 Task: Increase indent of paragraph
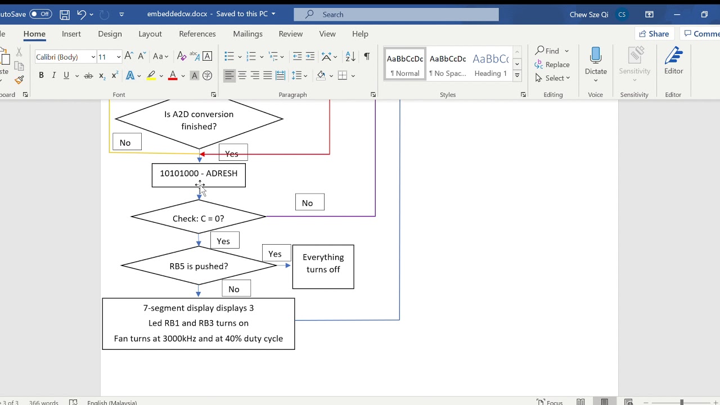point(310,56)
